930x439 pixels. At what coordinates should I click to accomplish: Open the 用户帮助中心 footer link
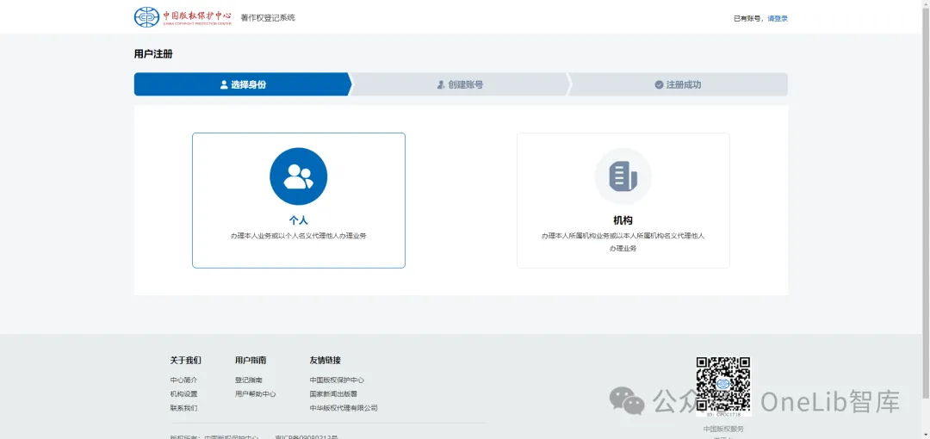(256, 394)
